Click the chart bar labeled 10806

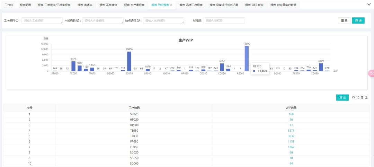click(x=129, y=61)
